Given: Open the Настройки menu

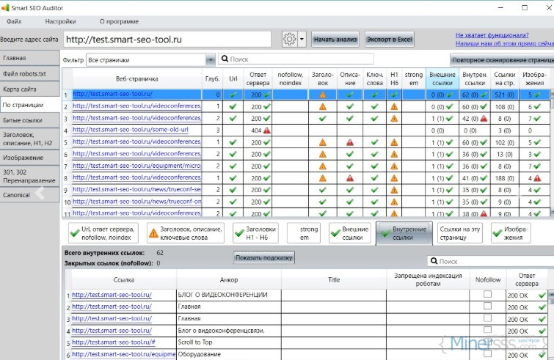Looking at the screenshot, I should pos(60,22).
